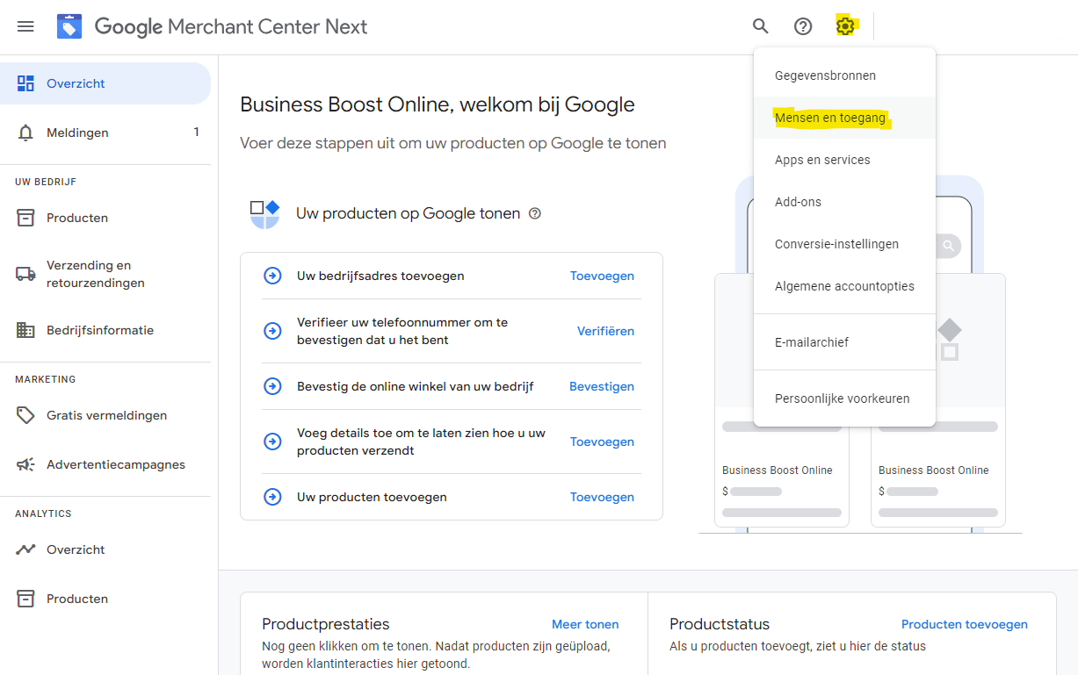Select Producten in the sidebar

pos(76,218)
